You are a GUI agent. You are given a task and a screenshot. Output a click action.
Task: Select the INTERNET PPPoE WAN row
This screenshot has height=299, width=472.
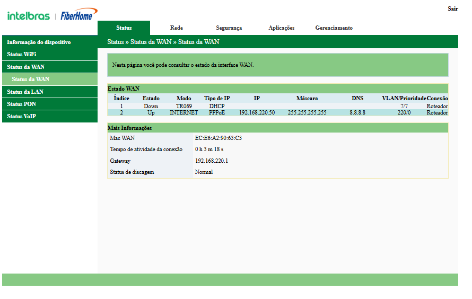click(183, 113)
